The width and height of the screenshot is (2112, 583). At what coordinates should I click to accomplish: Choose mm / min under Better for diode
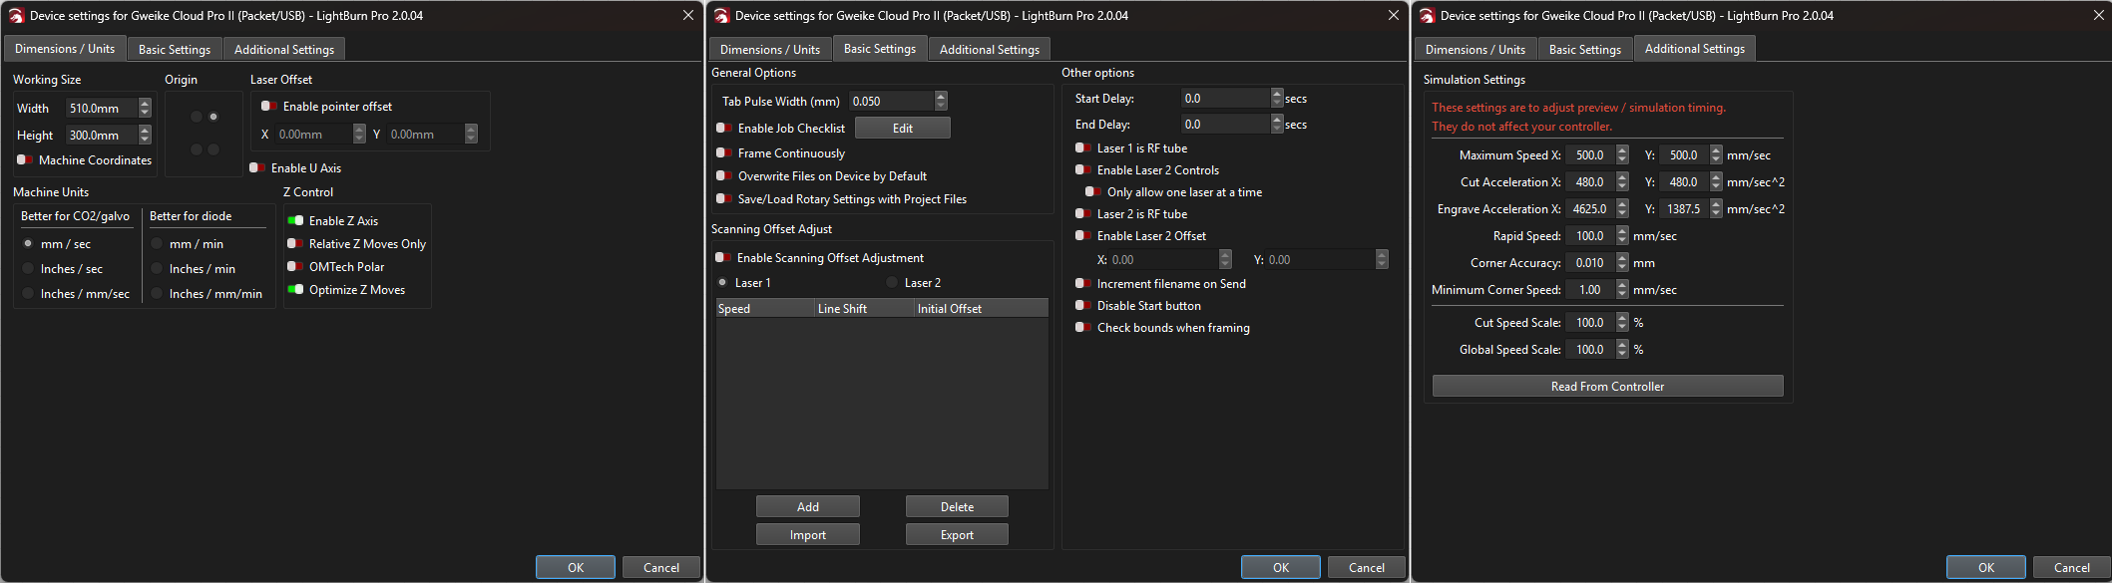[157, 244]
